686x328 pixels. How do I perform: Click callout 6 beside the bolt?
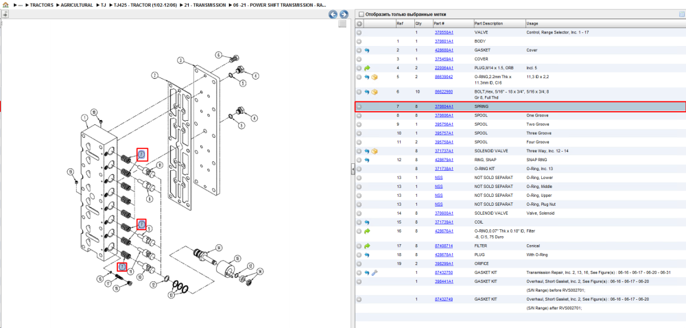point(218,55)
